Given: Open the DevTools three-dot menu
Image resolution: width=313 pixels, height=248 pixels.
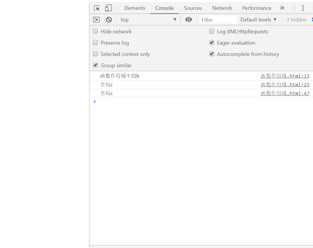Looking at the screenshot, I should (303, 8).
